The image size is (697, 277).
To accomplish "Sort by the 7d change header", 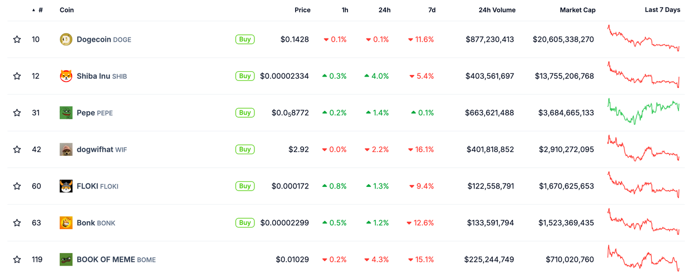I will 431,10.
